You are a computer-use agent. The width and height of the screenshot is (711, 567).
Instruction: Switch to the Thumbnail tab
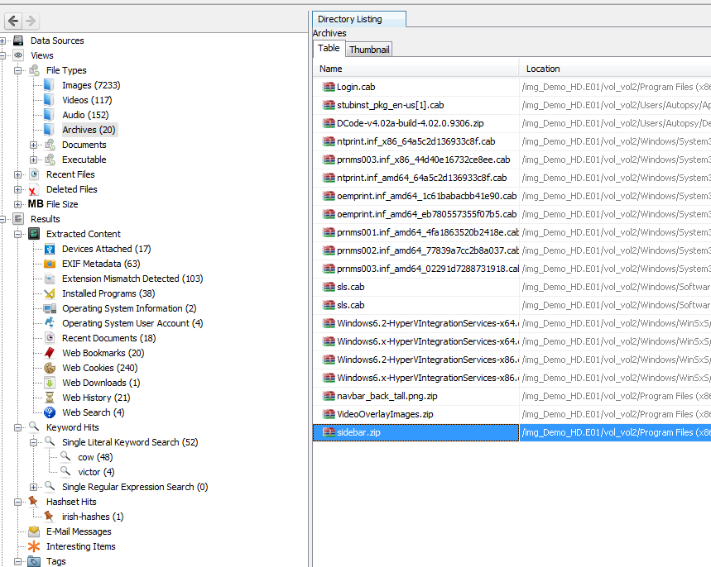[368, 49]
